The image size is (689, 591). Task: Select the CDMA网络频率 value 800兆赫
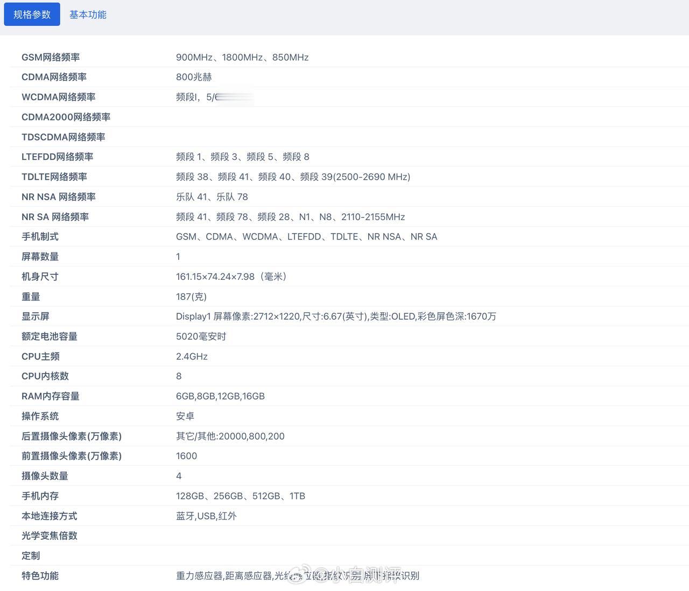194,77
